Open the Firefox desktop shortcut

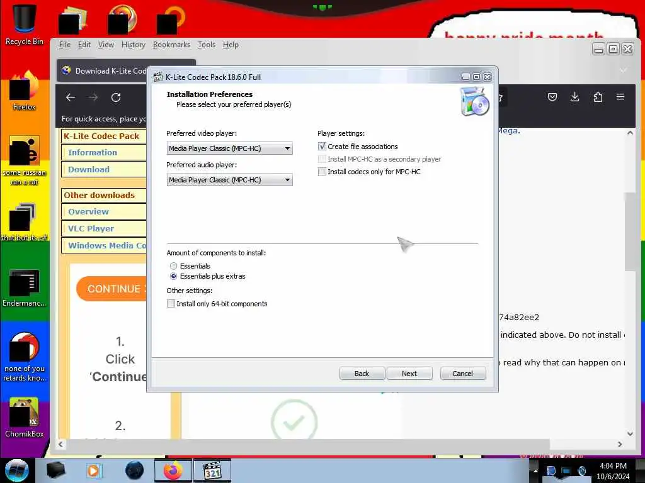coord(25,91)
